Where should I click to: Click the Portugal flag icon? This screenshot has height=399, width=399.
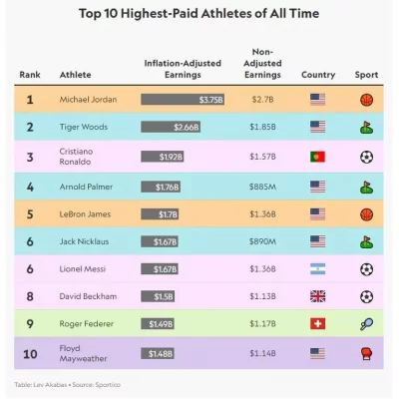[x=317, y=157]
